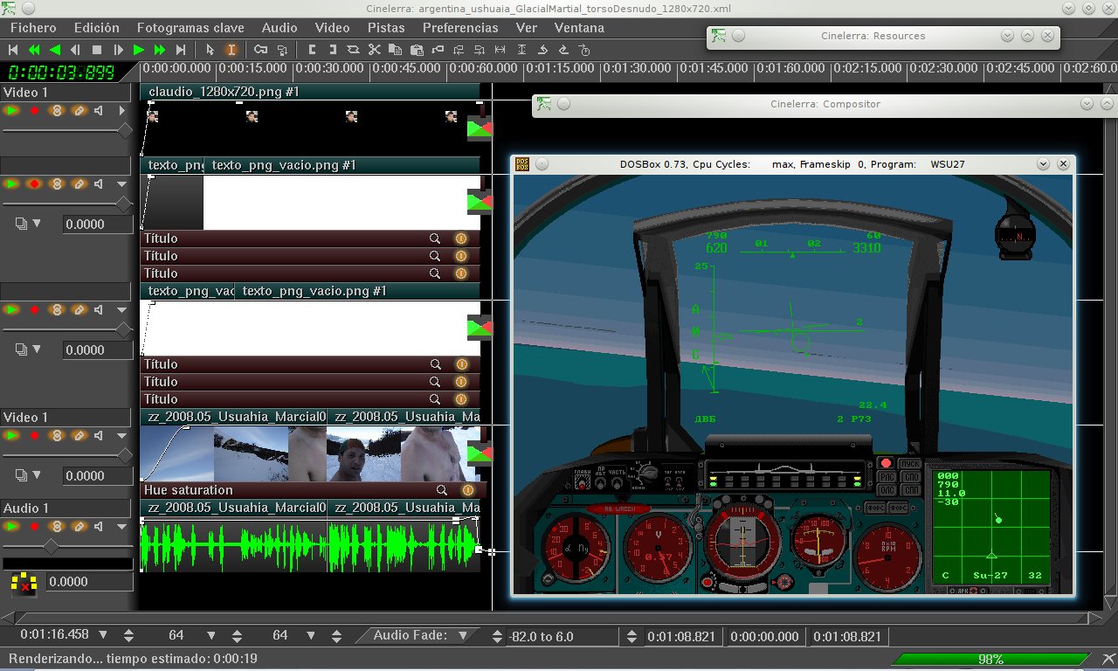Toggle a label at the cursor position
The width and height of the screenshot is (1118, 671).
pyautogui.click(x=438, y=50)
